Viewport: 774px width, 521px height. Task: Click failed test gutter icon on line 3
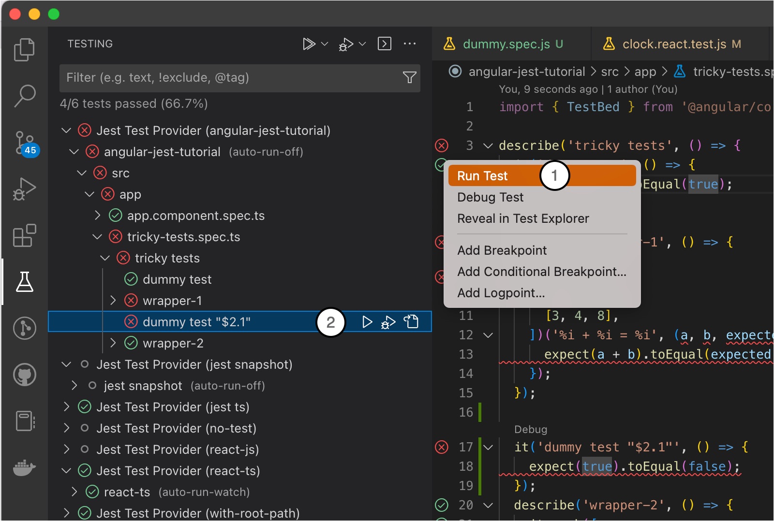pos(441,145)
